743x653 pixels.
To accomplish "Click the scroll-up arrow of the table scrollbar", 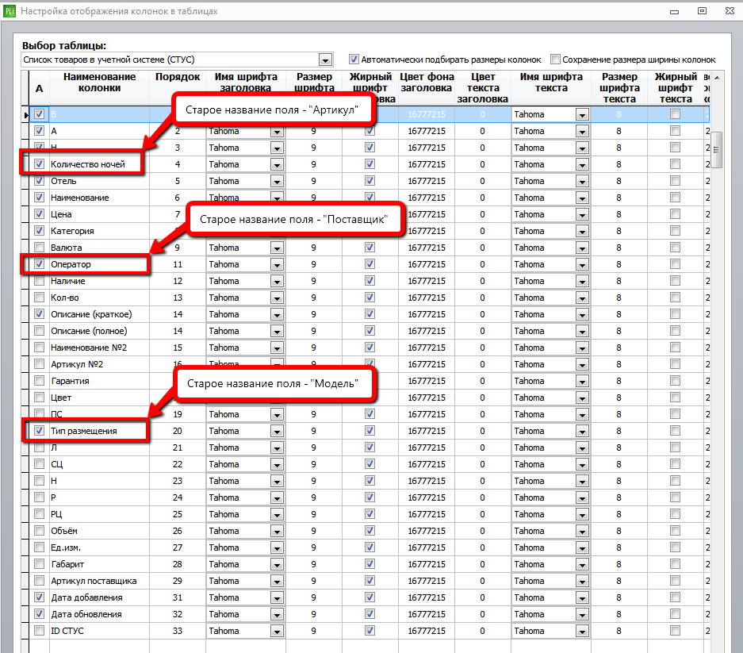I will (x=717, y=77).
